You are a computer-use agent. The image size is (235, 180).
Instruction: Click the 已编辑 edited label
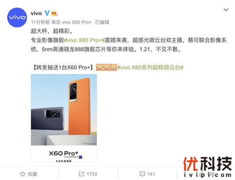tap(102, 22)
